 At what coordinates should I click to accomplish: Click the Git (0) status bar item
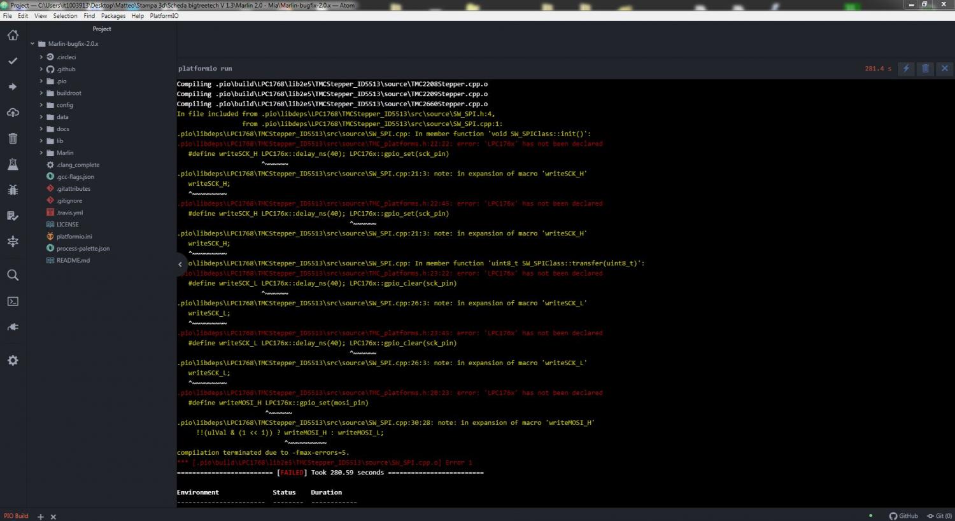click(939, 516)
